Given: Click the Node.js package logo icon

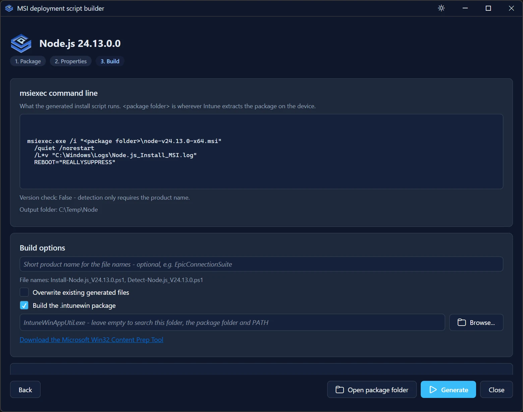Looking at the screenshot, I should pyautogui.click(x=21, y=43).
